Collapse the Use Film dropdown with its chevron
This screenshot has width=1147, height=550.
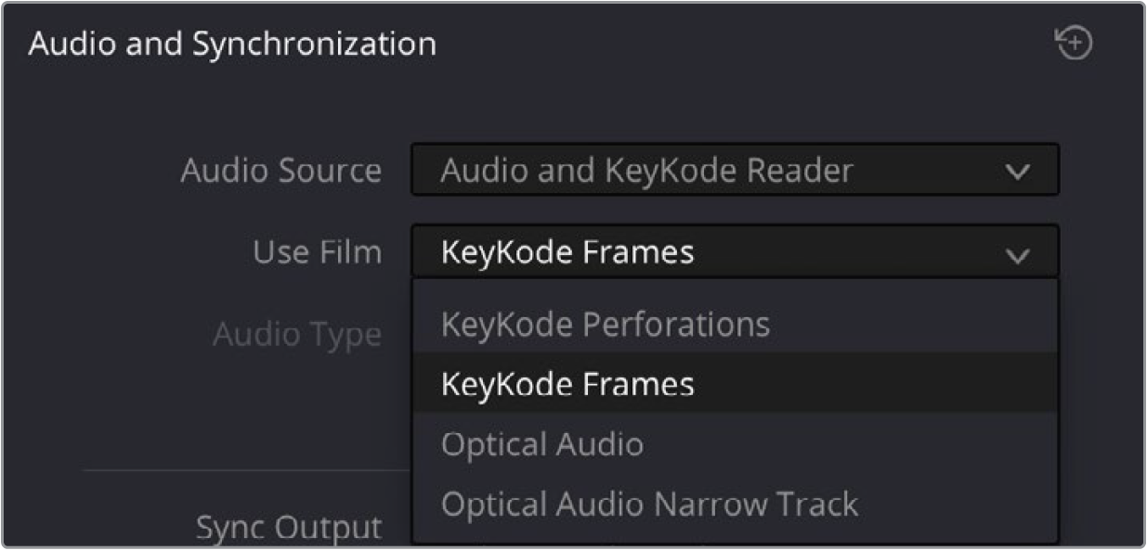1018,254
